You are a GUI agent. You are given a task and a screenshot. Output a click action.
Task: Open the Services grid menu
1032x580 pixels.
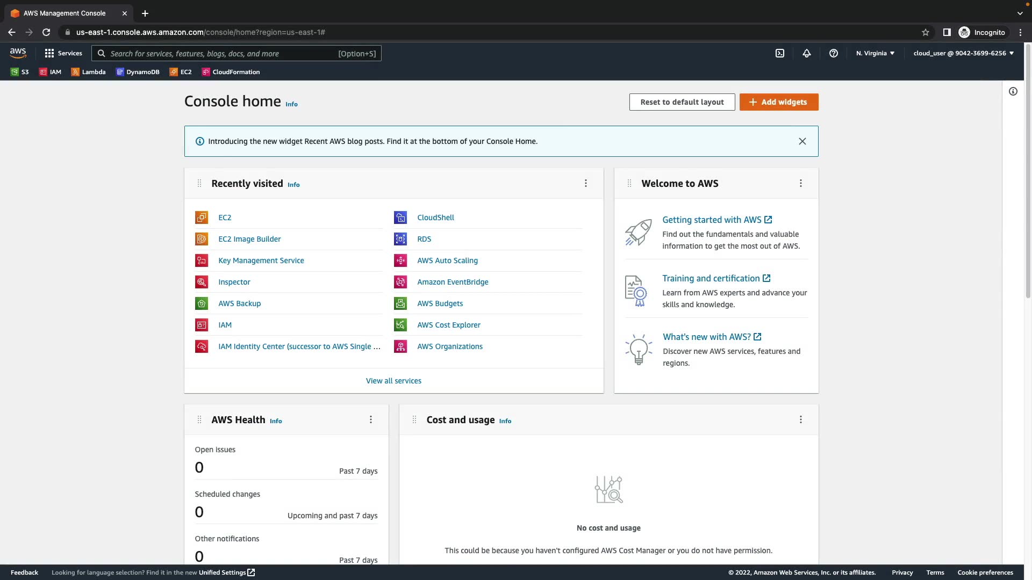pos(63,53)
